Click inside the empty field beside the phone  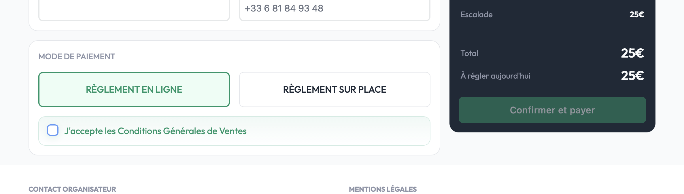[134, 9]
